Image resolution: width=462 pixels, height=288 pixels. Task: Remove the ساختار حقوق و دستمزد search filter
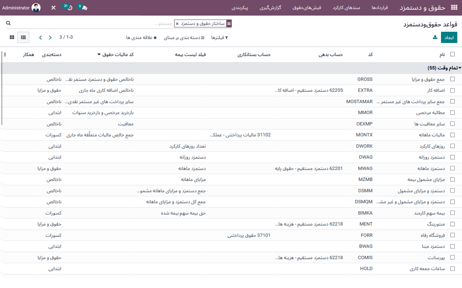[178, 23]
